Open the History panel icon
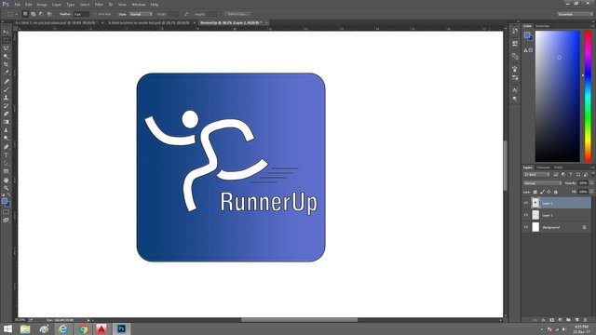596x335 pixels. (515, 31)
